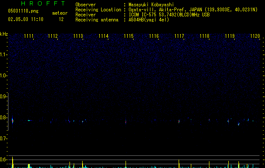
Task: Click the 1119 time marker
Action: (x=230, y=36)
